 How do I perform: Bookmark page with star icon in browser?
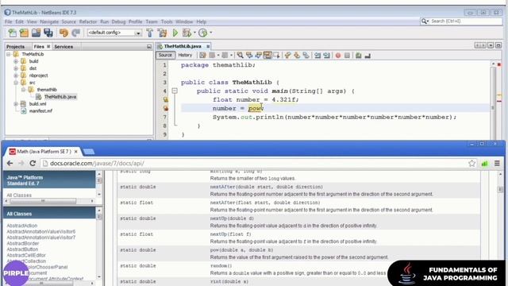tap(471, 164)
